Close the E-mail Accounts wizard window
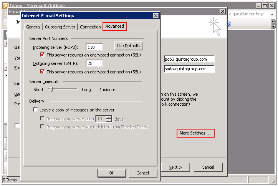278x186 pixels. point(222,12)
